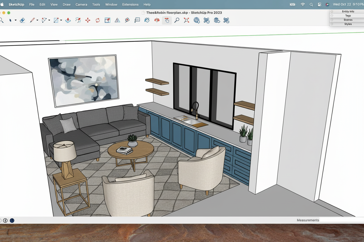Activate the Paint Bucket tool

click(x=147, y=20)
